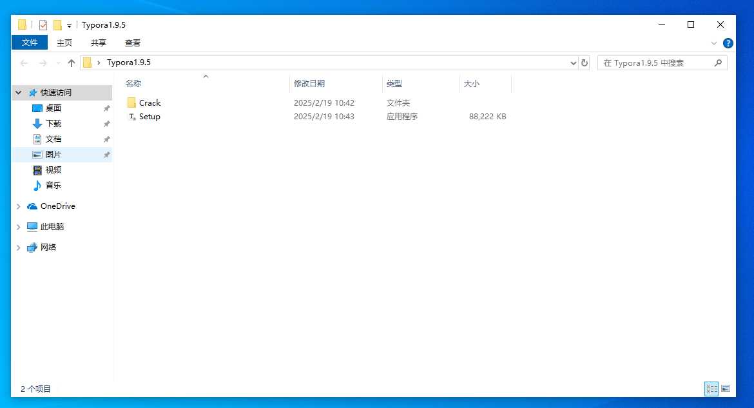
Task: Click the pin icon next to 文档
Action: [107, 139]
